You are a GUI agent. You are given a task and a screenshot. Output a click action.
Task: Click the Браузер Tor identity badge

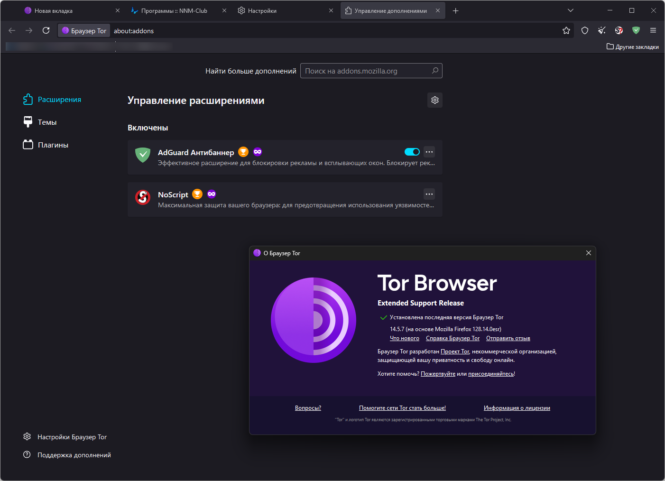click(84, 31)
